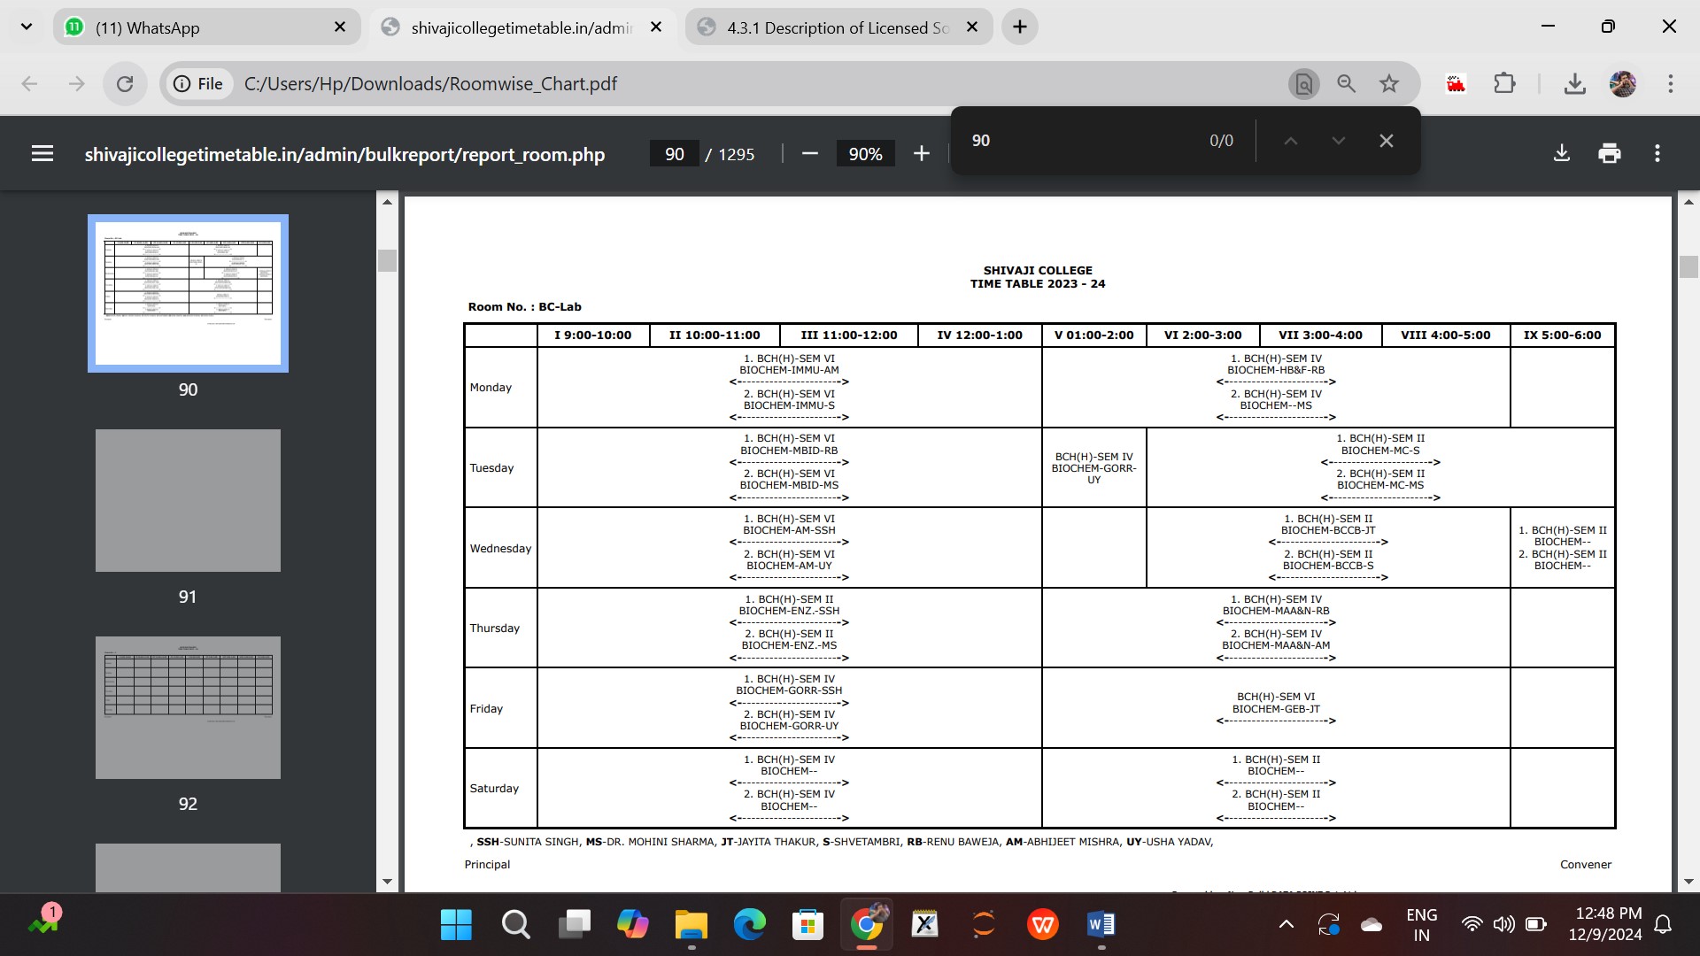Toggle the PDF sidebar hamburger menu
Image resolution: width=1700 pixels, height=956 pixels.
(x=42, y=154)
